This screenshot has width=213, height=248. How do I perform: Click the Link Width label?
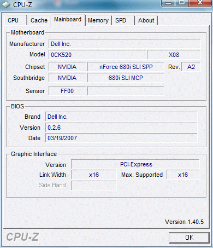52,175
